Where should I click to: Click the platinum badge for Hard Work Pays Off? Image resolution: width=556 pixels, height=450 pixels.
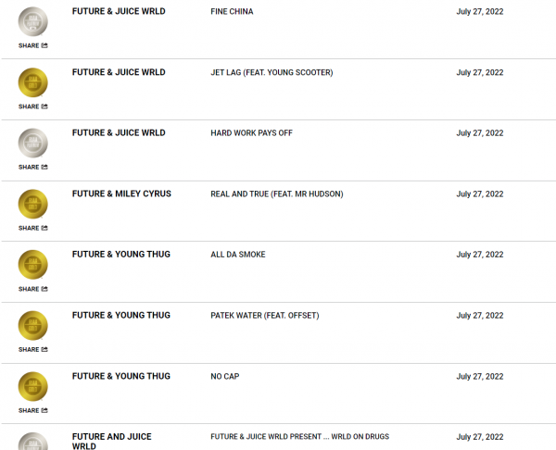[33, 144]
